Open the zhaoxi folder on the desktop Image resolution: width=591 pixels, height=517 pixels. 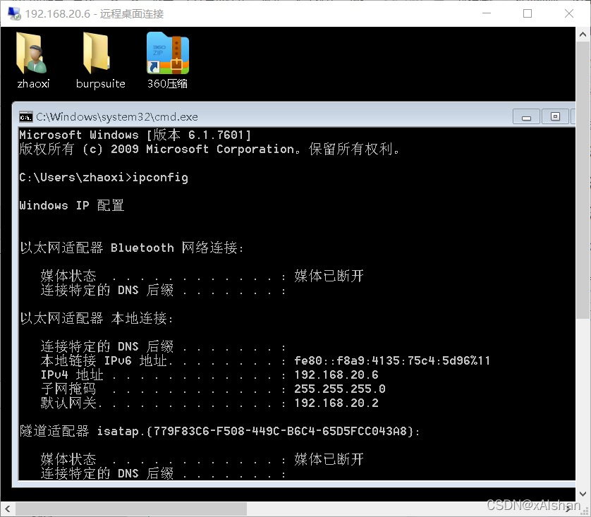click(32, 61)
